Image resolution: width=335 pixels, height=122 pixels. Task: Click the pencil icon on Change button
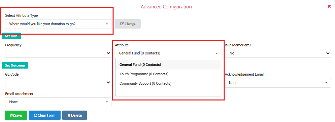(x=122, y=24)
